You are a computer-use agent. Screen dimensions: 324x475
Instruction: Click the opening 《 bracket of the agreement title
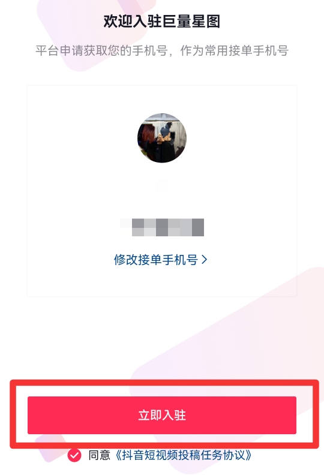click(x=118, y=455)
